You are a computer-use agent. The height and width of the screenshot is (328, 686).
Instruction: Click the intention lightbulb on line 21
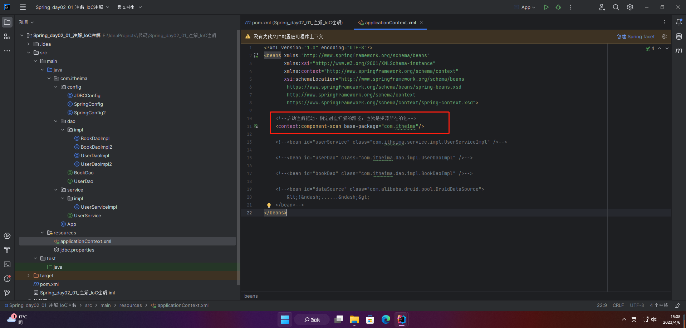coord(269,205)
